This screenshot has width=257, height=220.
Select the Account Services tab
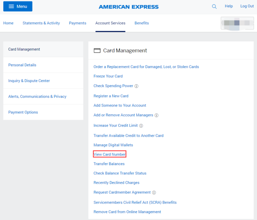[110, 23]
